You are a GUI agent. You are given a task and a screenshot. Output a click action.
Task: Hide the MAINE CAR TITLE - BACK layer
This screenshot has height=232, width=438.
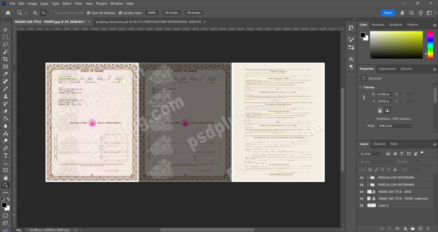(362, 191)
